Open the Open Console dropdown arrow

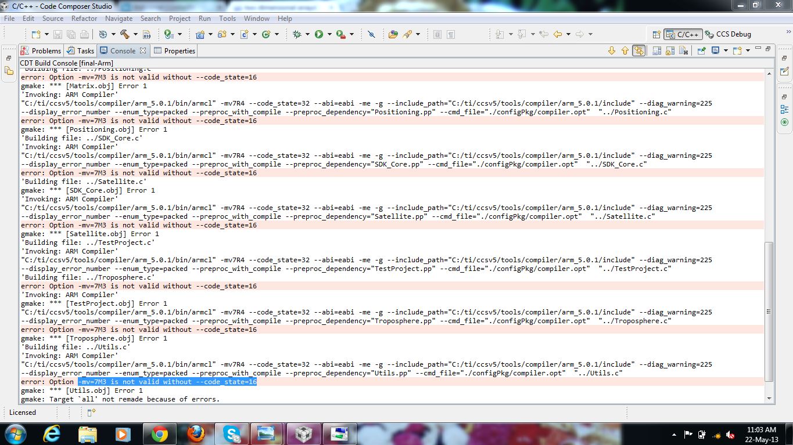click(748, 50)
